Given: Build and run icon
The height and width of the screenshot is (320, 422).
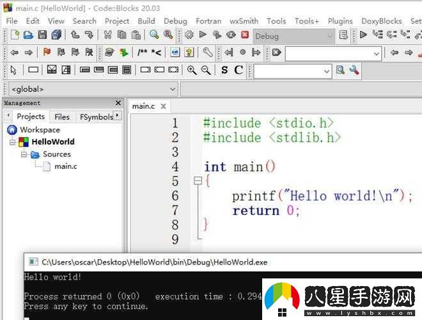Looking at the screenshot, I should 217,35.
